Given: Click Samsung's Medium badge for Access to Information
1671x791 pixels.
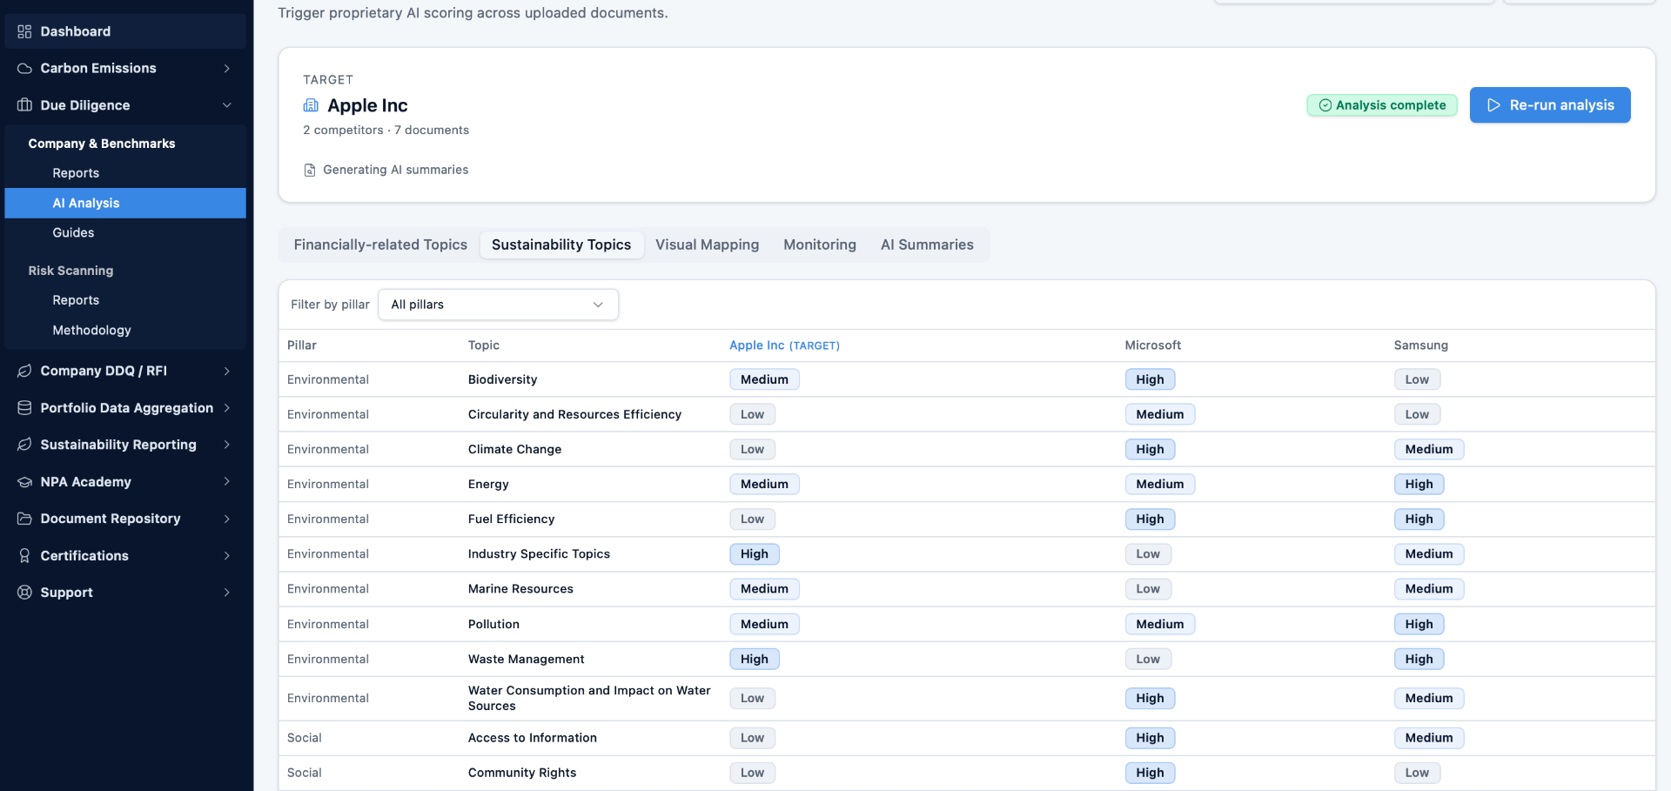Looking at the screenshot, I should (1429, 738).
